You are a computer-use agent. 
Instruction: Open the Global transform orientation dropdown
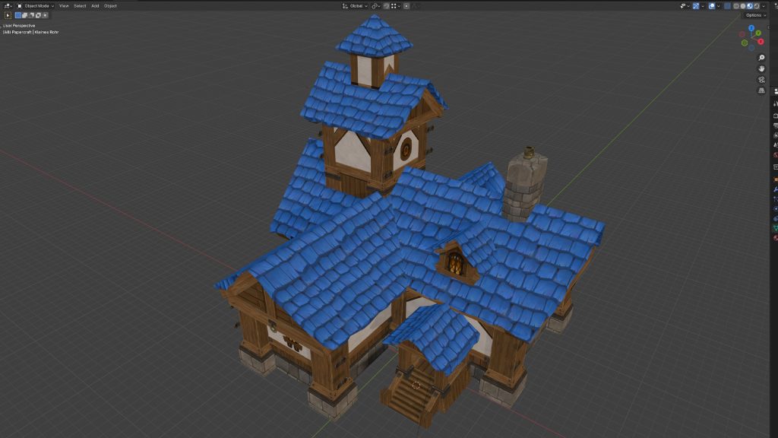point(355,5)
